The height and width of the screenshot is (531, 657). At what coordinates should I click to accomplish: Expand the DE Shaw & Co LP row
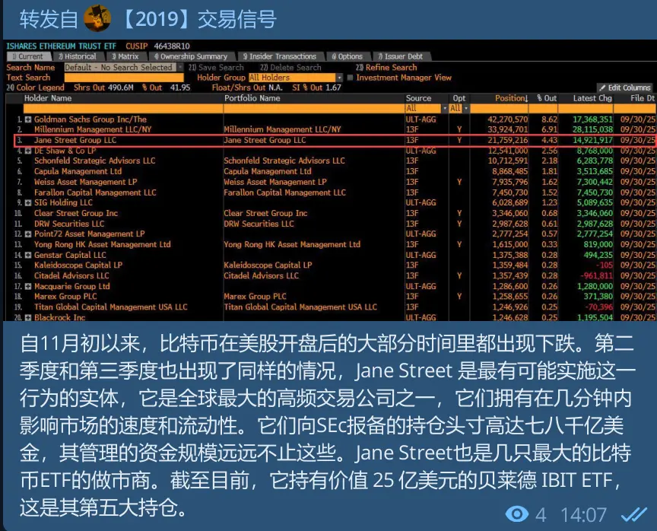(28, 151)
